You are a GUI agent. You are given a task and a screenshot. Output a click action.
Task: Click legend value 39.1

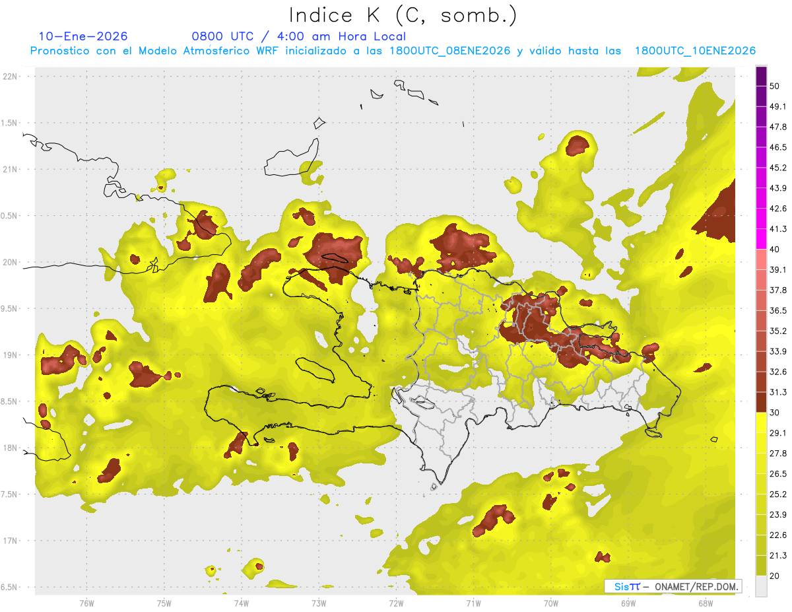coord(778,269)
